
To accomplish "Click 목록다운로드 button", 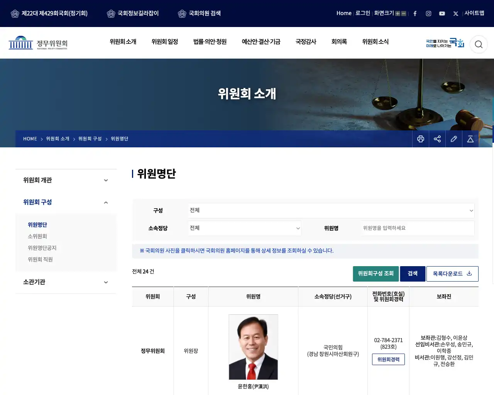I will coord(452,273).
